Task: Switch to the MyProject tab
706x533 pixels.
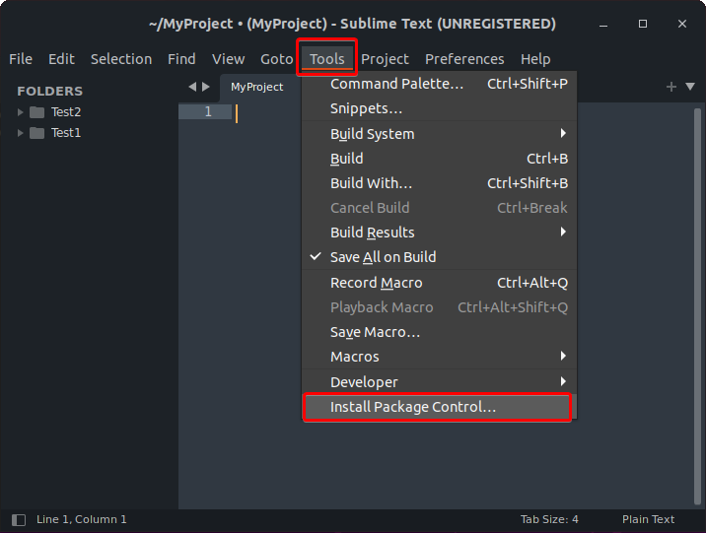Action: (x=257, y=87)
